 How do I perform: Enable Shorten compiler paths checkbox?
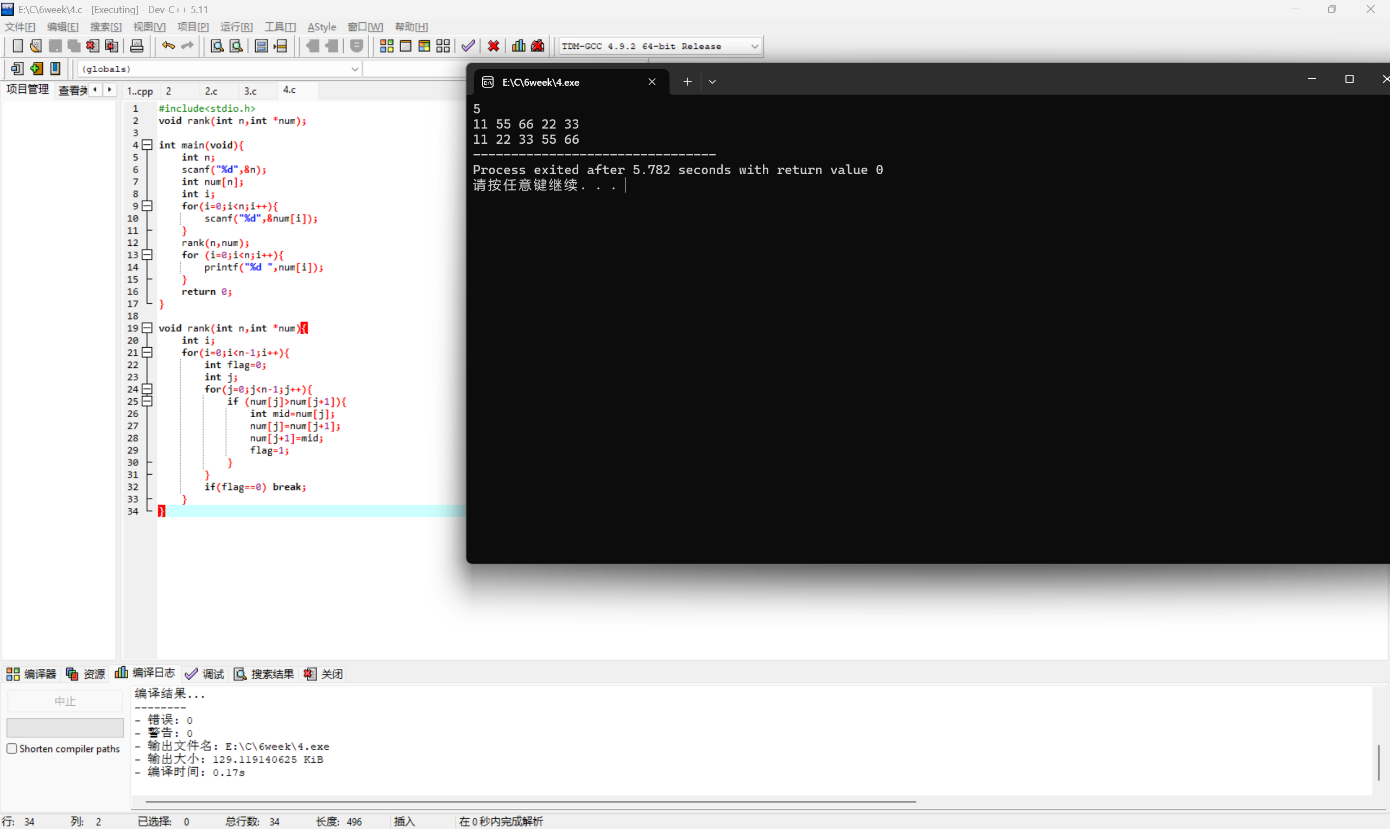pos(12,749)
